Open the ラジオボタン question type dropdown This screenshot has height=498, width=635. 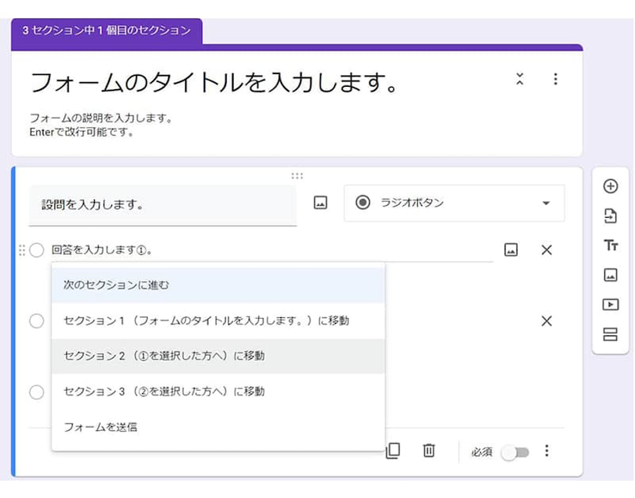coord(454,203)
